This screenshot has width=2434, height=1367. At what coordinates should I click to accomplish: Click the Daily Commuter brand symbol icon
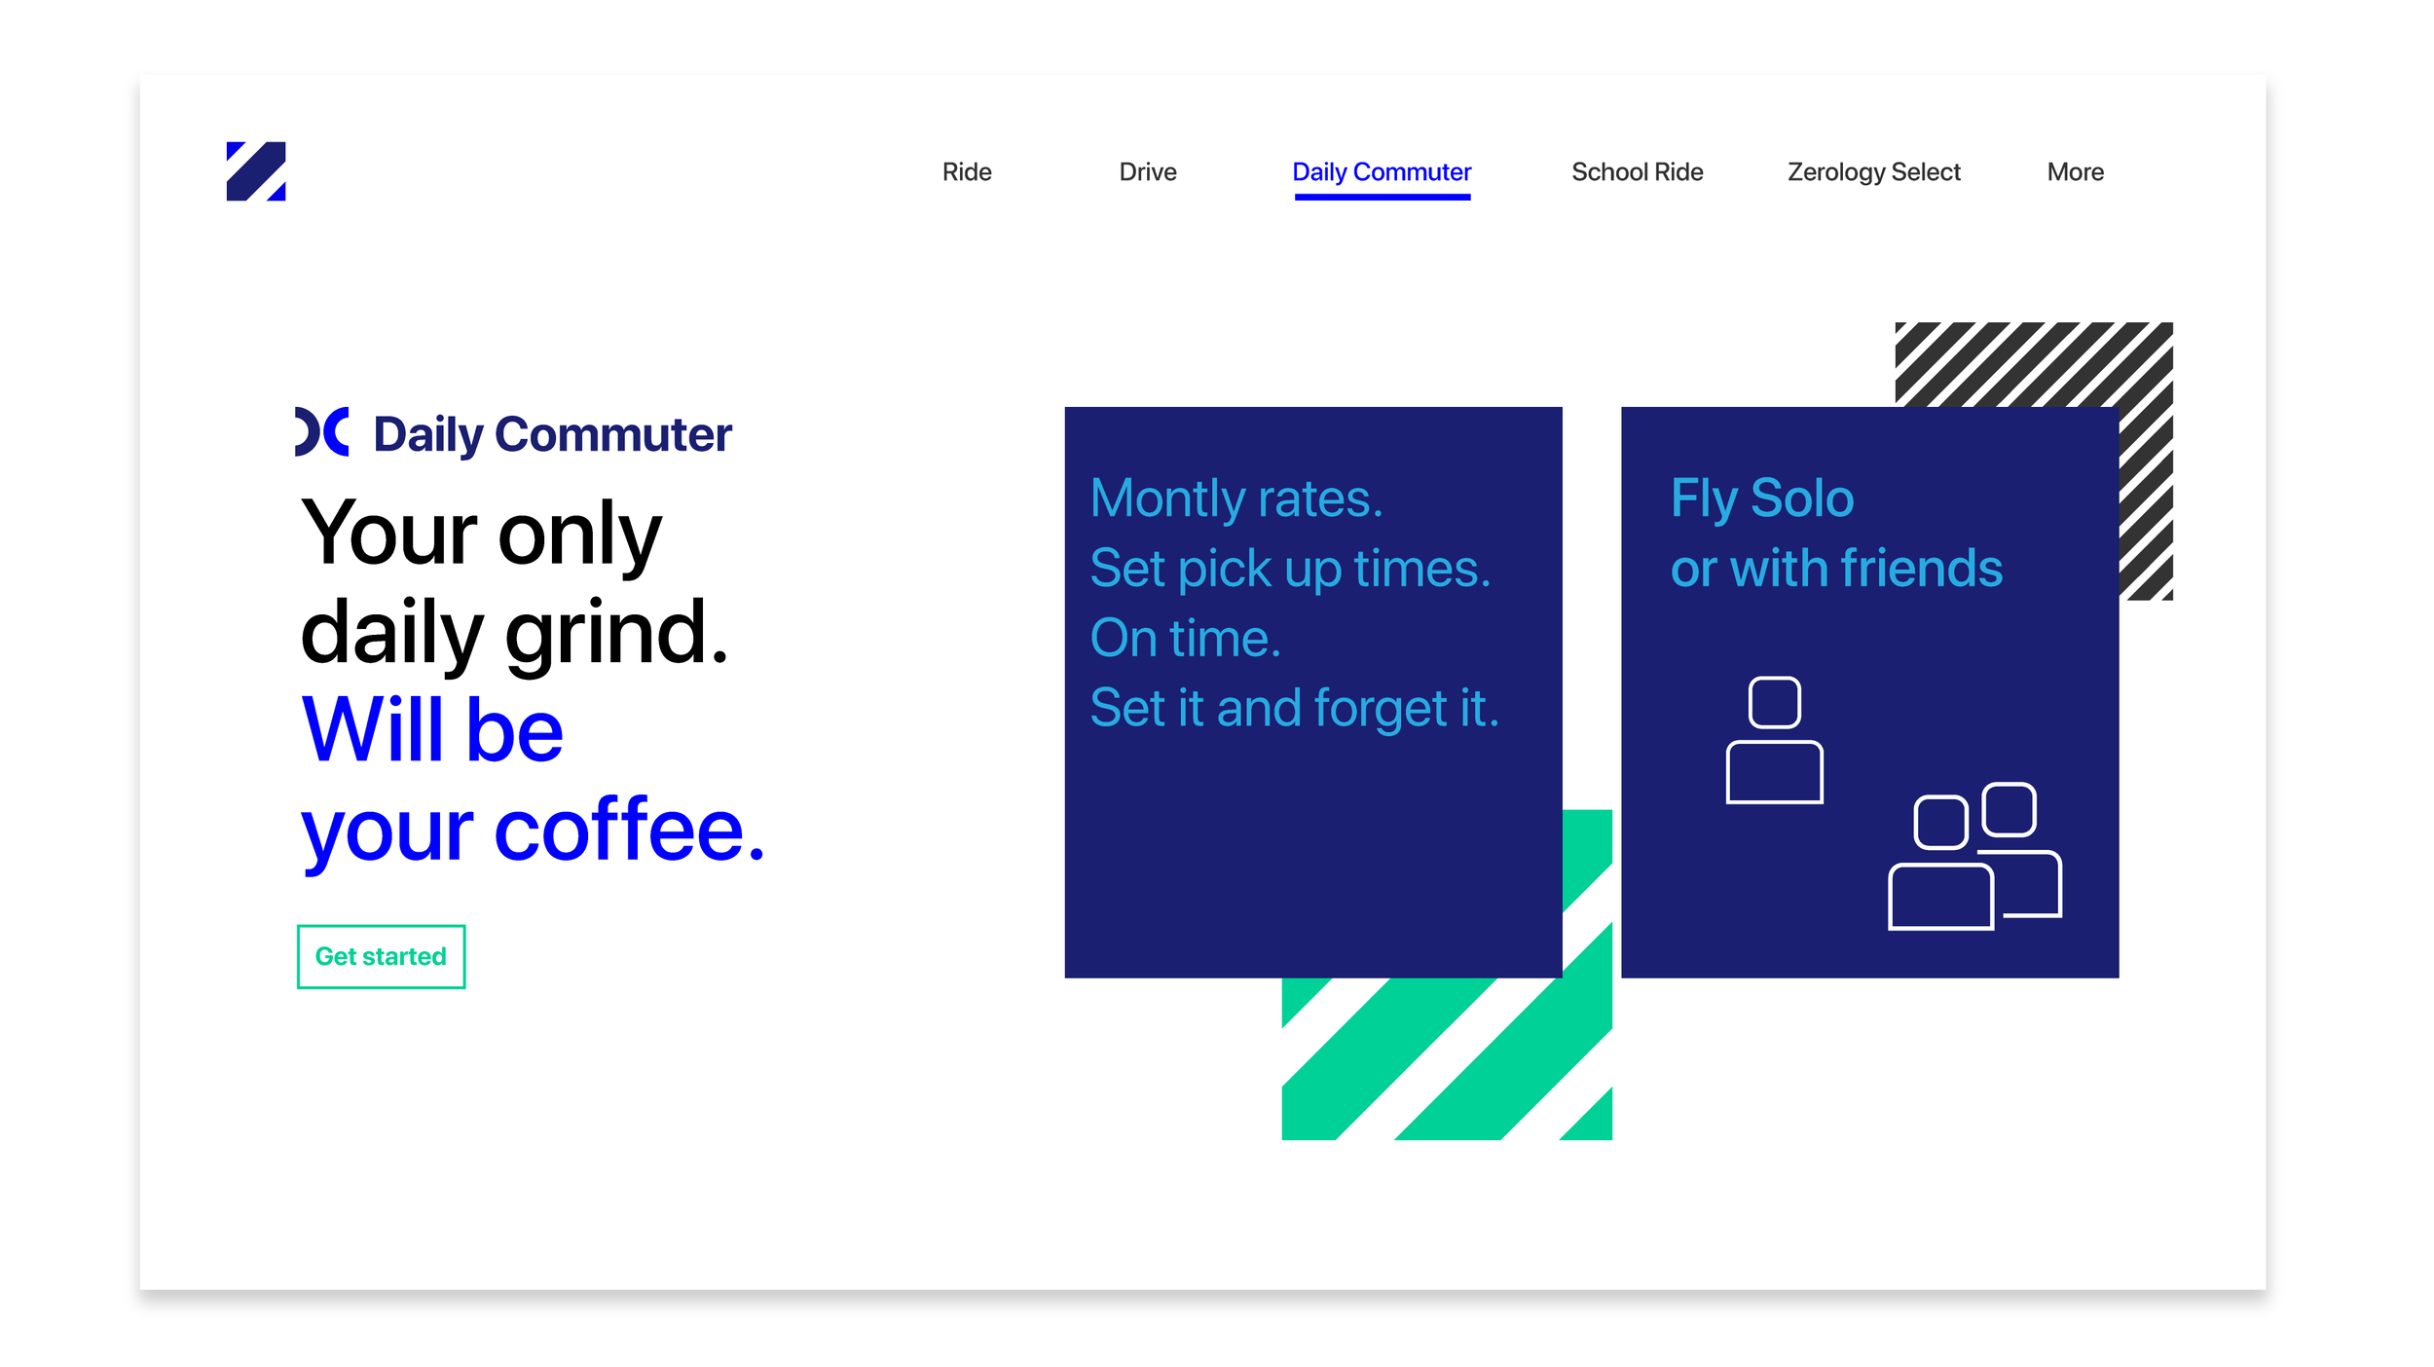tap(321, 431)
